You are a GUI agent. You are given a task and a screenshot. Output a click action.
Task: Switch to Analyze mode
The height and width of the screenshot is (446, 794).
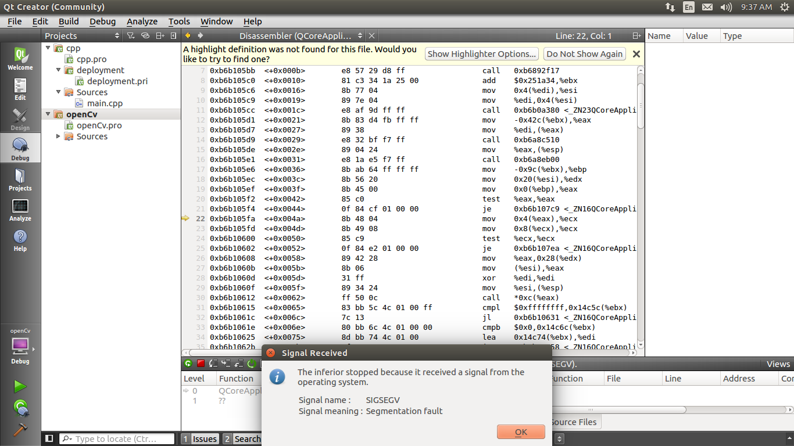point(20,210)
